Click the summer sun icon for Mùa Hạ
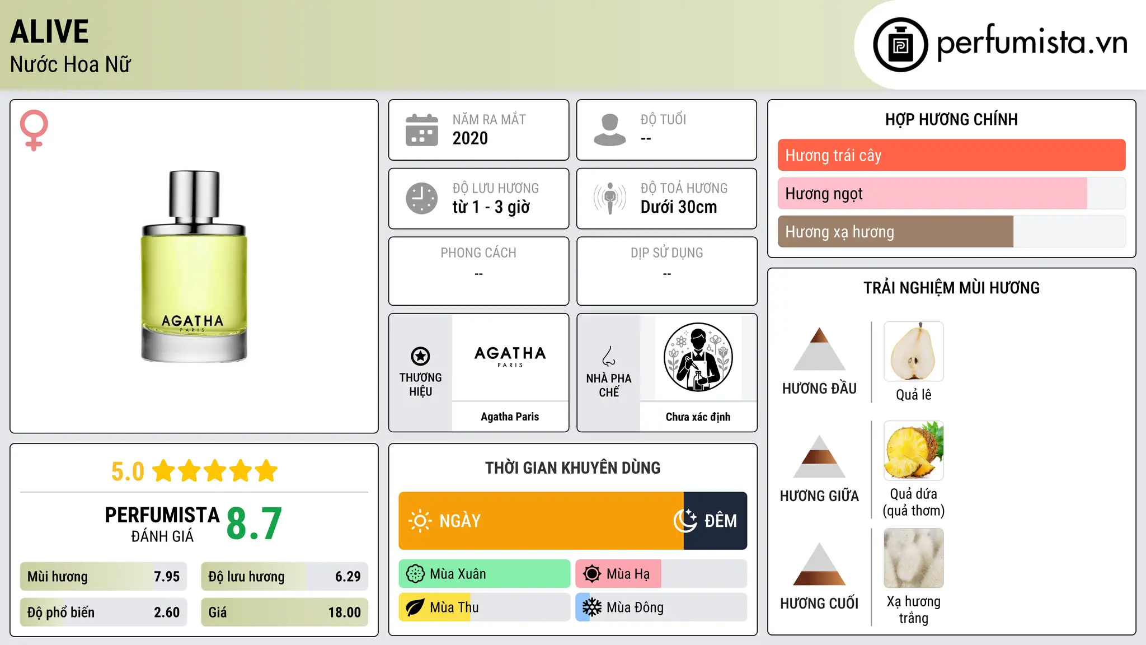Viewport: 1146px width, 645px height. point(592,574)
